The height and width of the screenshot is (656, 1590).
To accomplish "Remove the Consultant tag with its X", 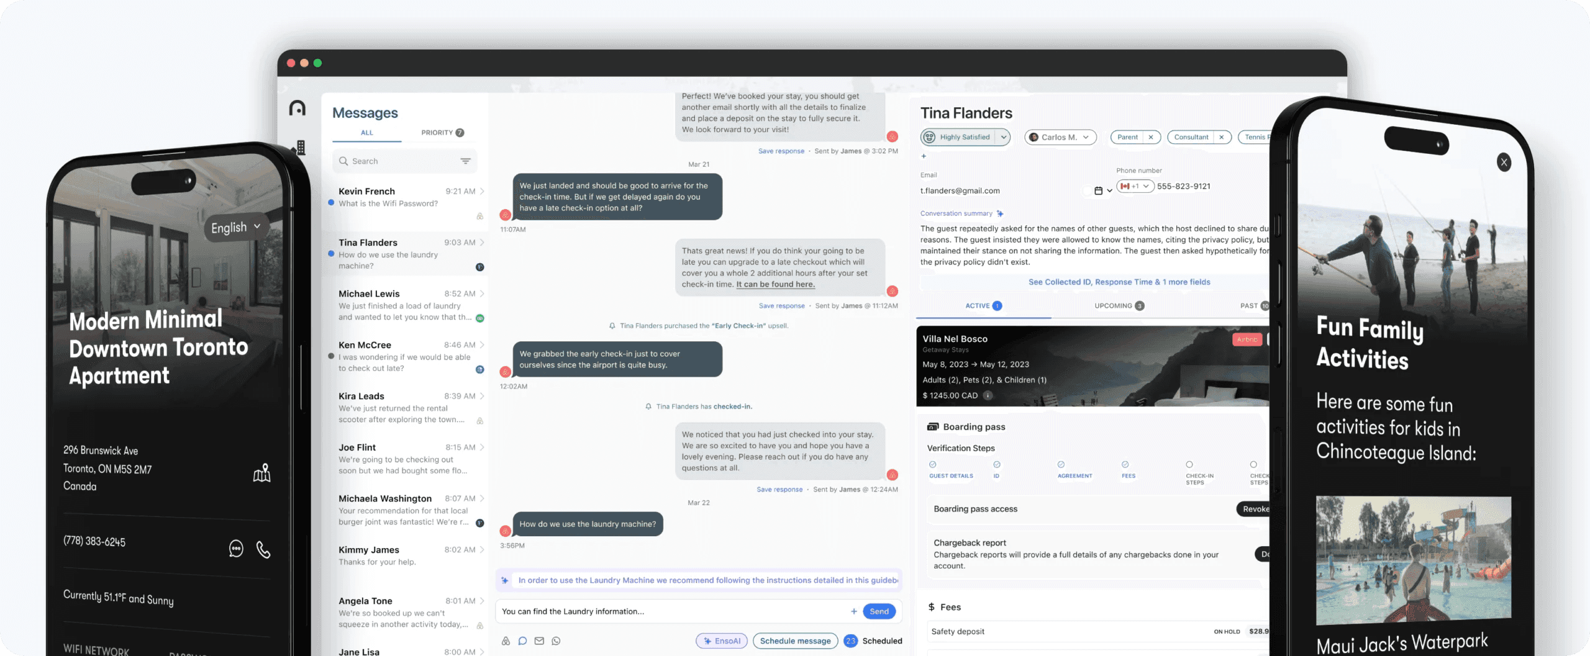I will pos(1222,137).
